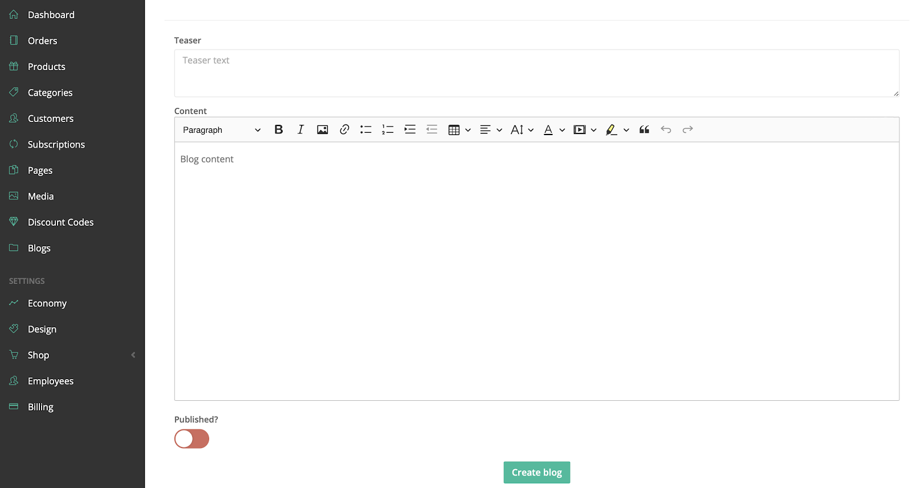Click the text alignment icon
This screenshot has height=488, width=912.
tap(485, 130)
